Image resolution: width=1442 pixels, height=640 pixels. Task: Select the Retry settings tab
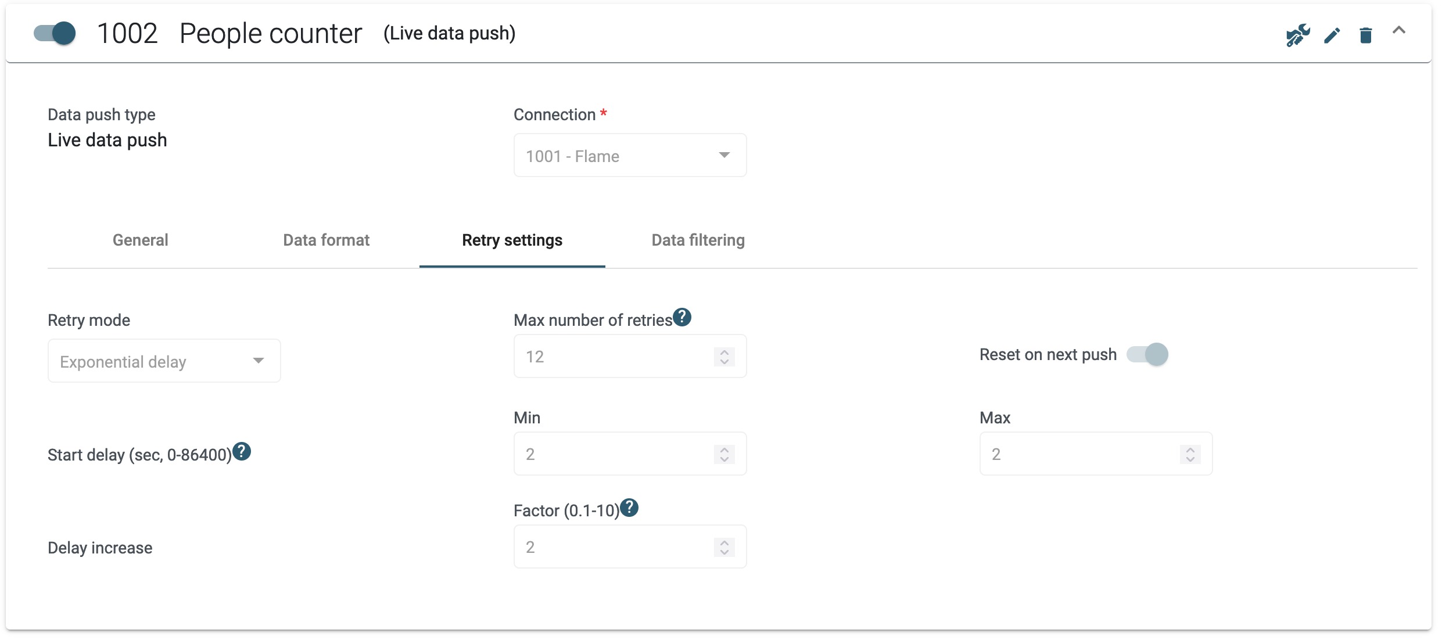(512, 240)
